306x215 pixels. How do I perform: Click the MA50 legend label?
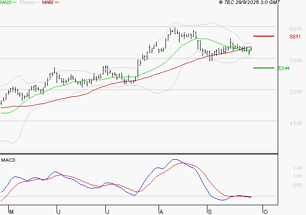pyautogui.click(x=48, y=2)
